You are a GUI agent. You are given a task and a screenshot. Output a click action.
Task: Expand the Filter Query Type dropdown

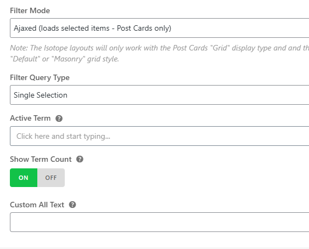[159, 95]
